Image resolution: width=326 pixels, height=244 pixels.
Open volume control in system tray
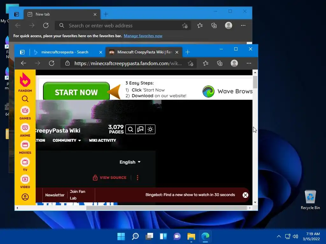(x=295, y=236)
